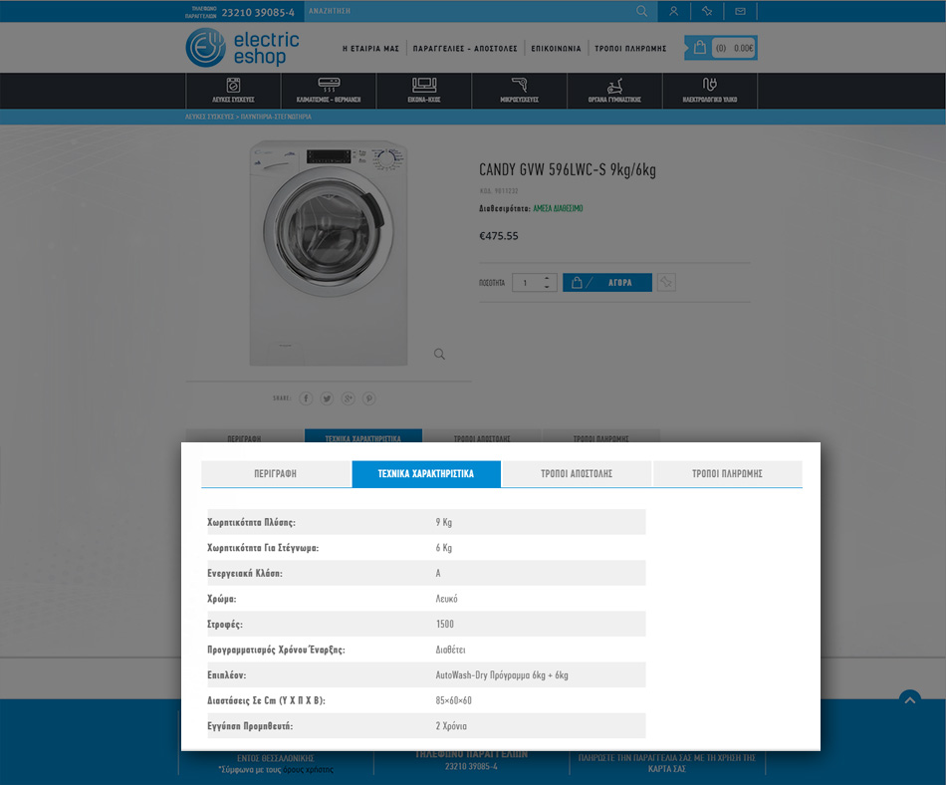Click the washing machine product image
This screenshot has height=785, width=946.
coord(329,253)
